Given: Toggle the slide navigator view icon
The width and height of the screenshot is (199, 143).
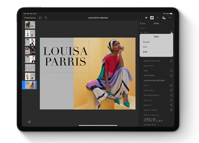Looking at the screenshot, I should (x=40, y=18).
